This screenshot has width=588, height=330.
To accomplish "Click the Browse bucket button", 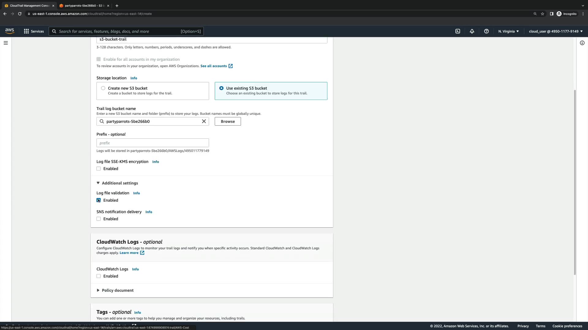I will (228, 121).
